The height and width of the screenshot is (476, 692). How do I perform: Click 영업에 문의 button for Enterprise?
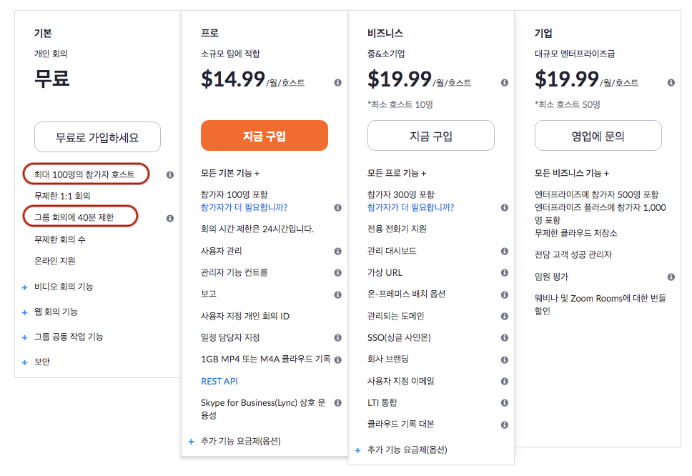(598, 136)
